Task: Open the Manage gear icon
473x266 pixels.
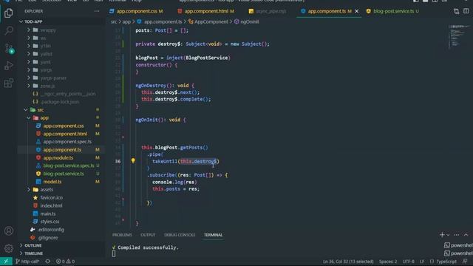Action: click(9, 248)
